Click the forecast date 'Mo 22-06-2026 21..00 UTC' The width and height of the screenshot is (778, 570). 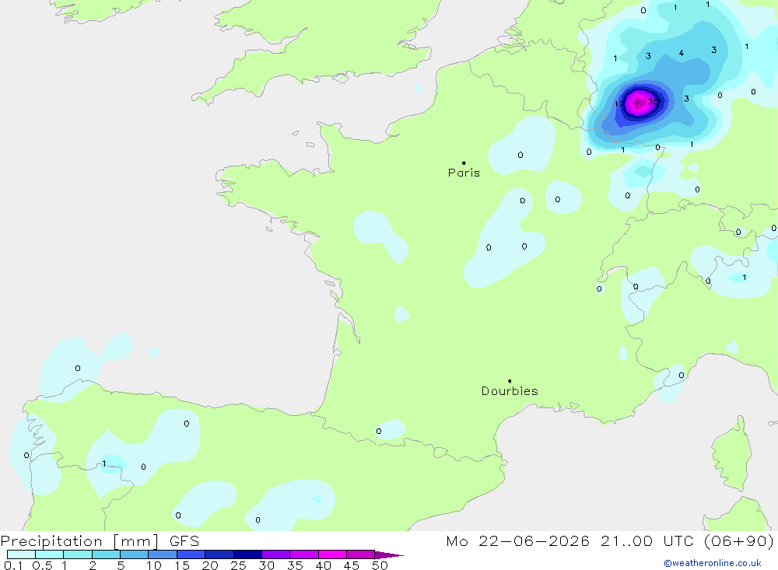pyautogui.click(x=569, y=540)
